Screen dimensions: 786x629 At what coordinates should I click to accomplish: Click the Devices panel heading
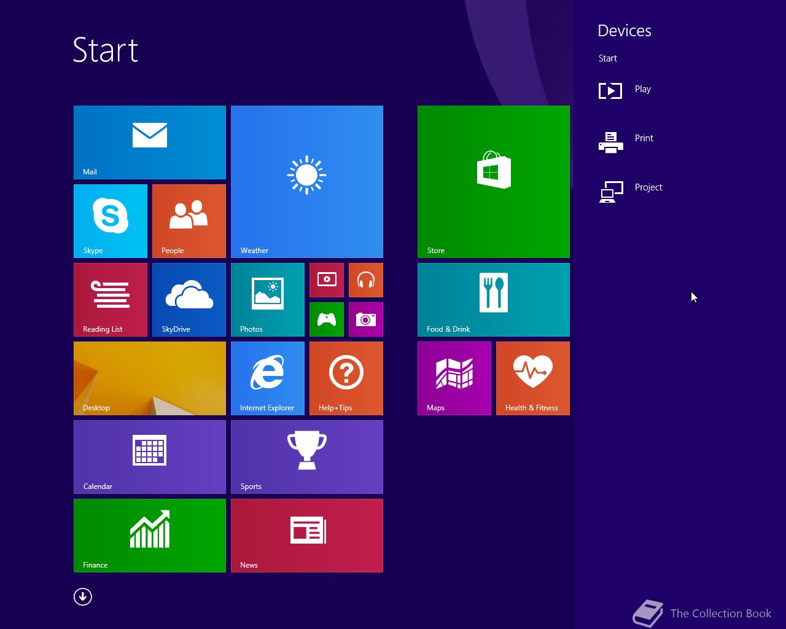point(625,31)
